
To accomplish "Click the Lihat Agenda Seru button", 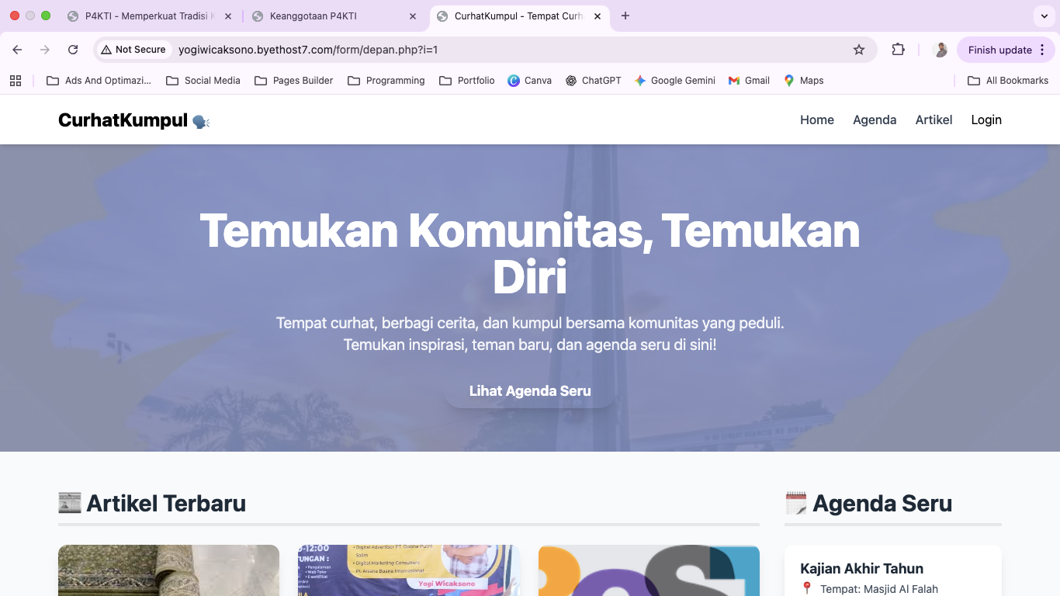I will 530,391.
